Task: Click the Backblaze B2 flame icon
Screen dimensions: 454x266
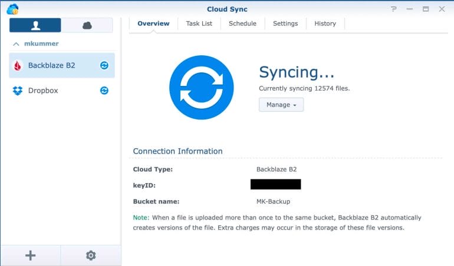Action: pyautogui.click(x=17, y=66)
